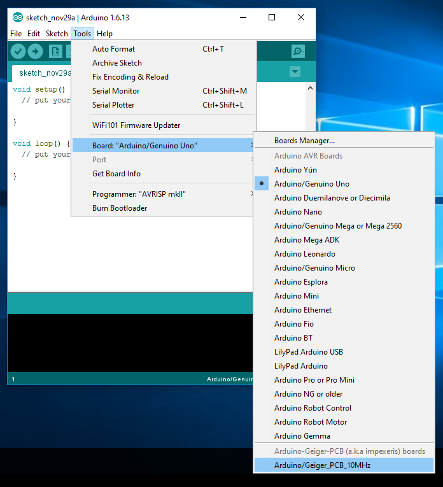The width and height of the screenshot is (443, 487).
Task: Select Archive Sketch menu entry
Action: (x=163, y=63)
